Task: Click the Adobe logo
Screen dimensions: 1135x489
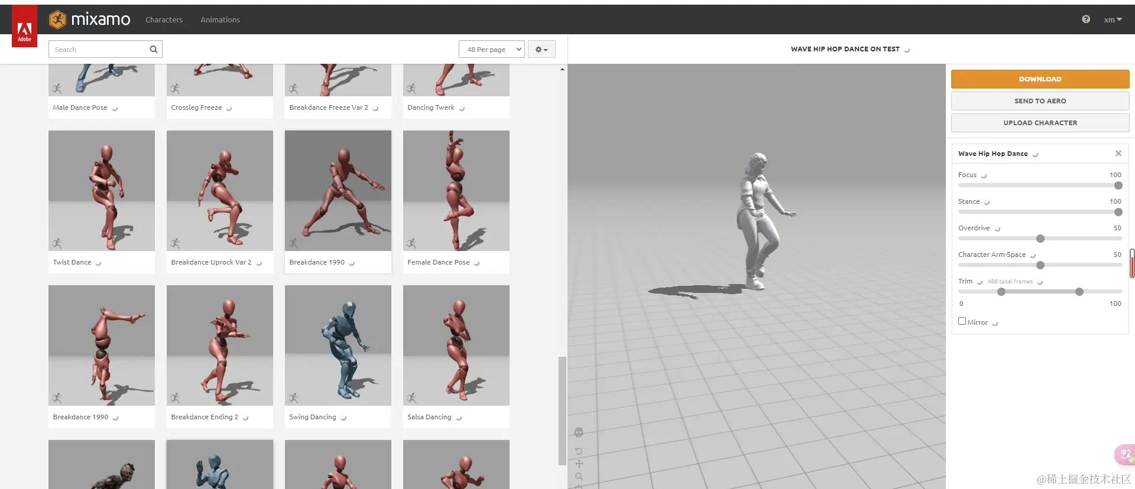Action: (x=24, y=26)
